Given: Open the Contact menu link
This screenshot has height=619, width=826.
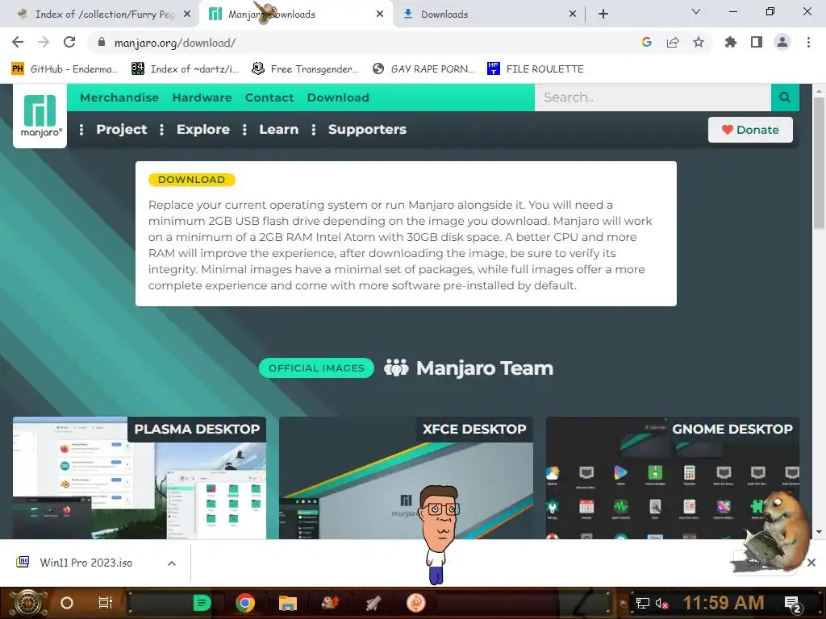Looking at the screenshot, I should (269, 98).
